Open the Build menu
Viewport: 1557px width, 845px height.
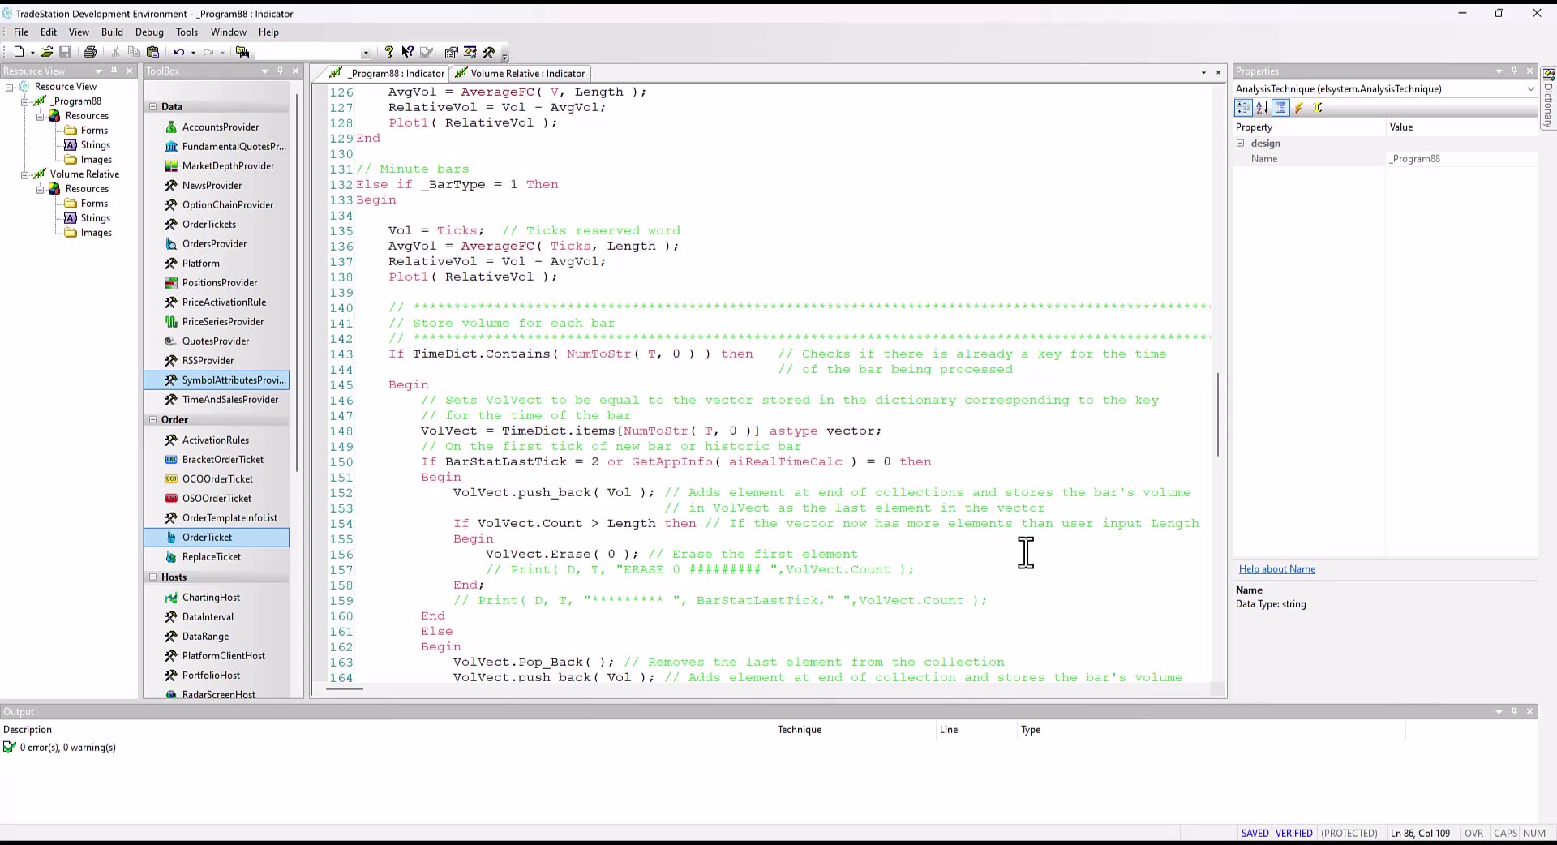point(113,32)
